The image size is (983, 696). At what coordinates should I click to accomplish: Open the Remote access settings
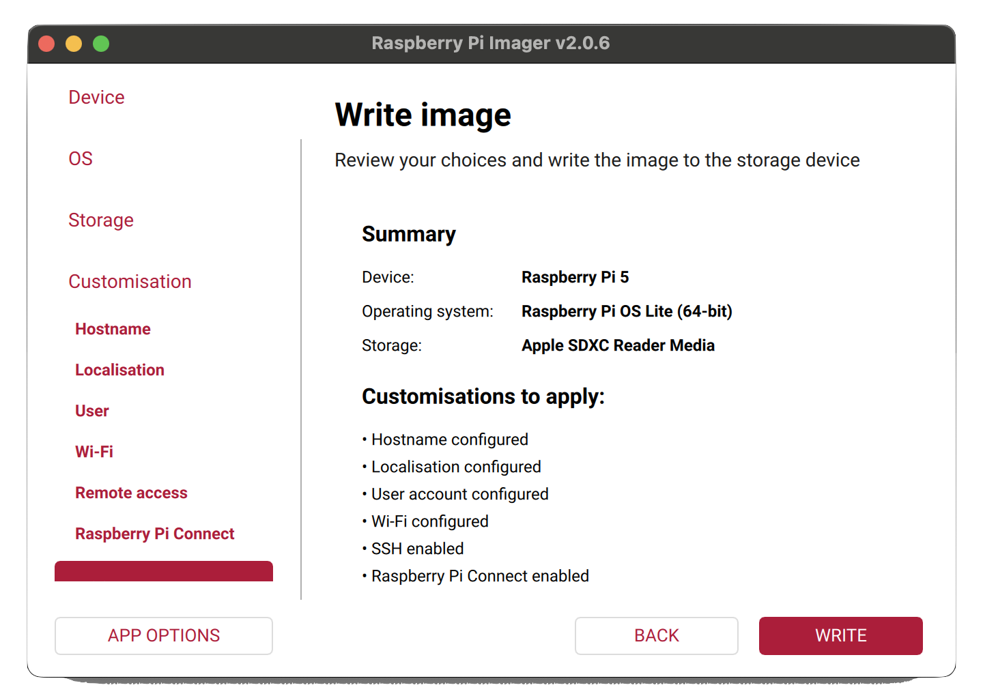coord(131,493)
